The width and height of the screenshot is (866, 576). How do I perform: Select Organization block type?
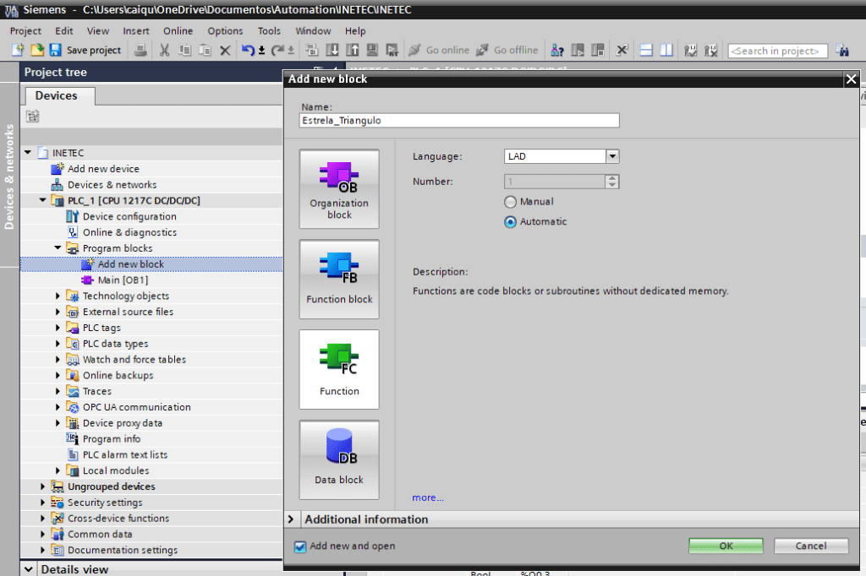(x=339, y=188)
